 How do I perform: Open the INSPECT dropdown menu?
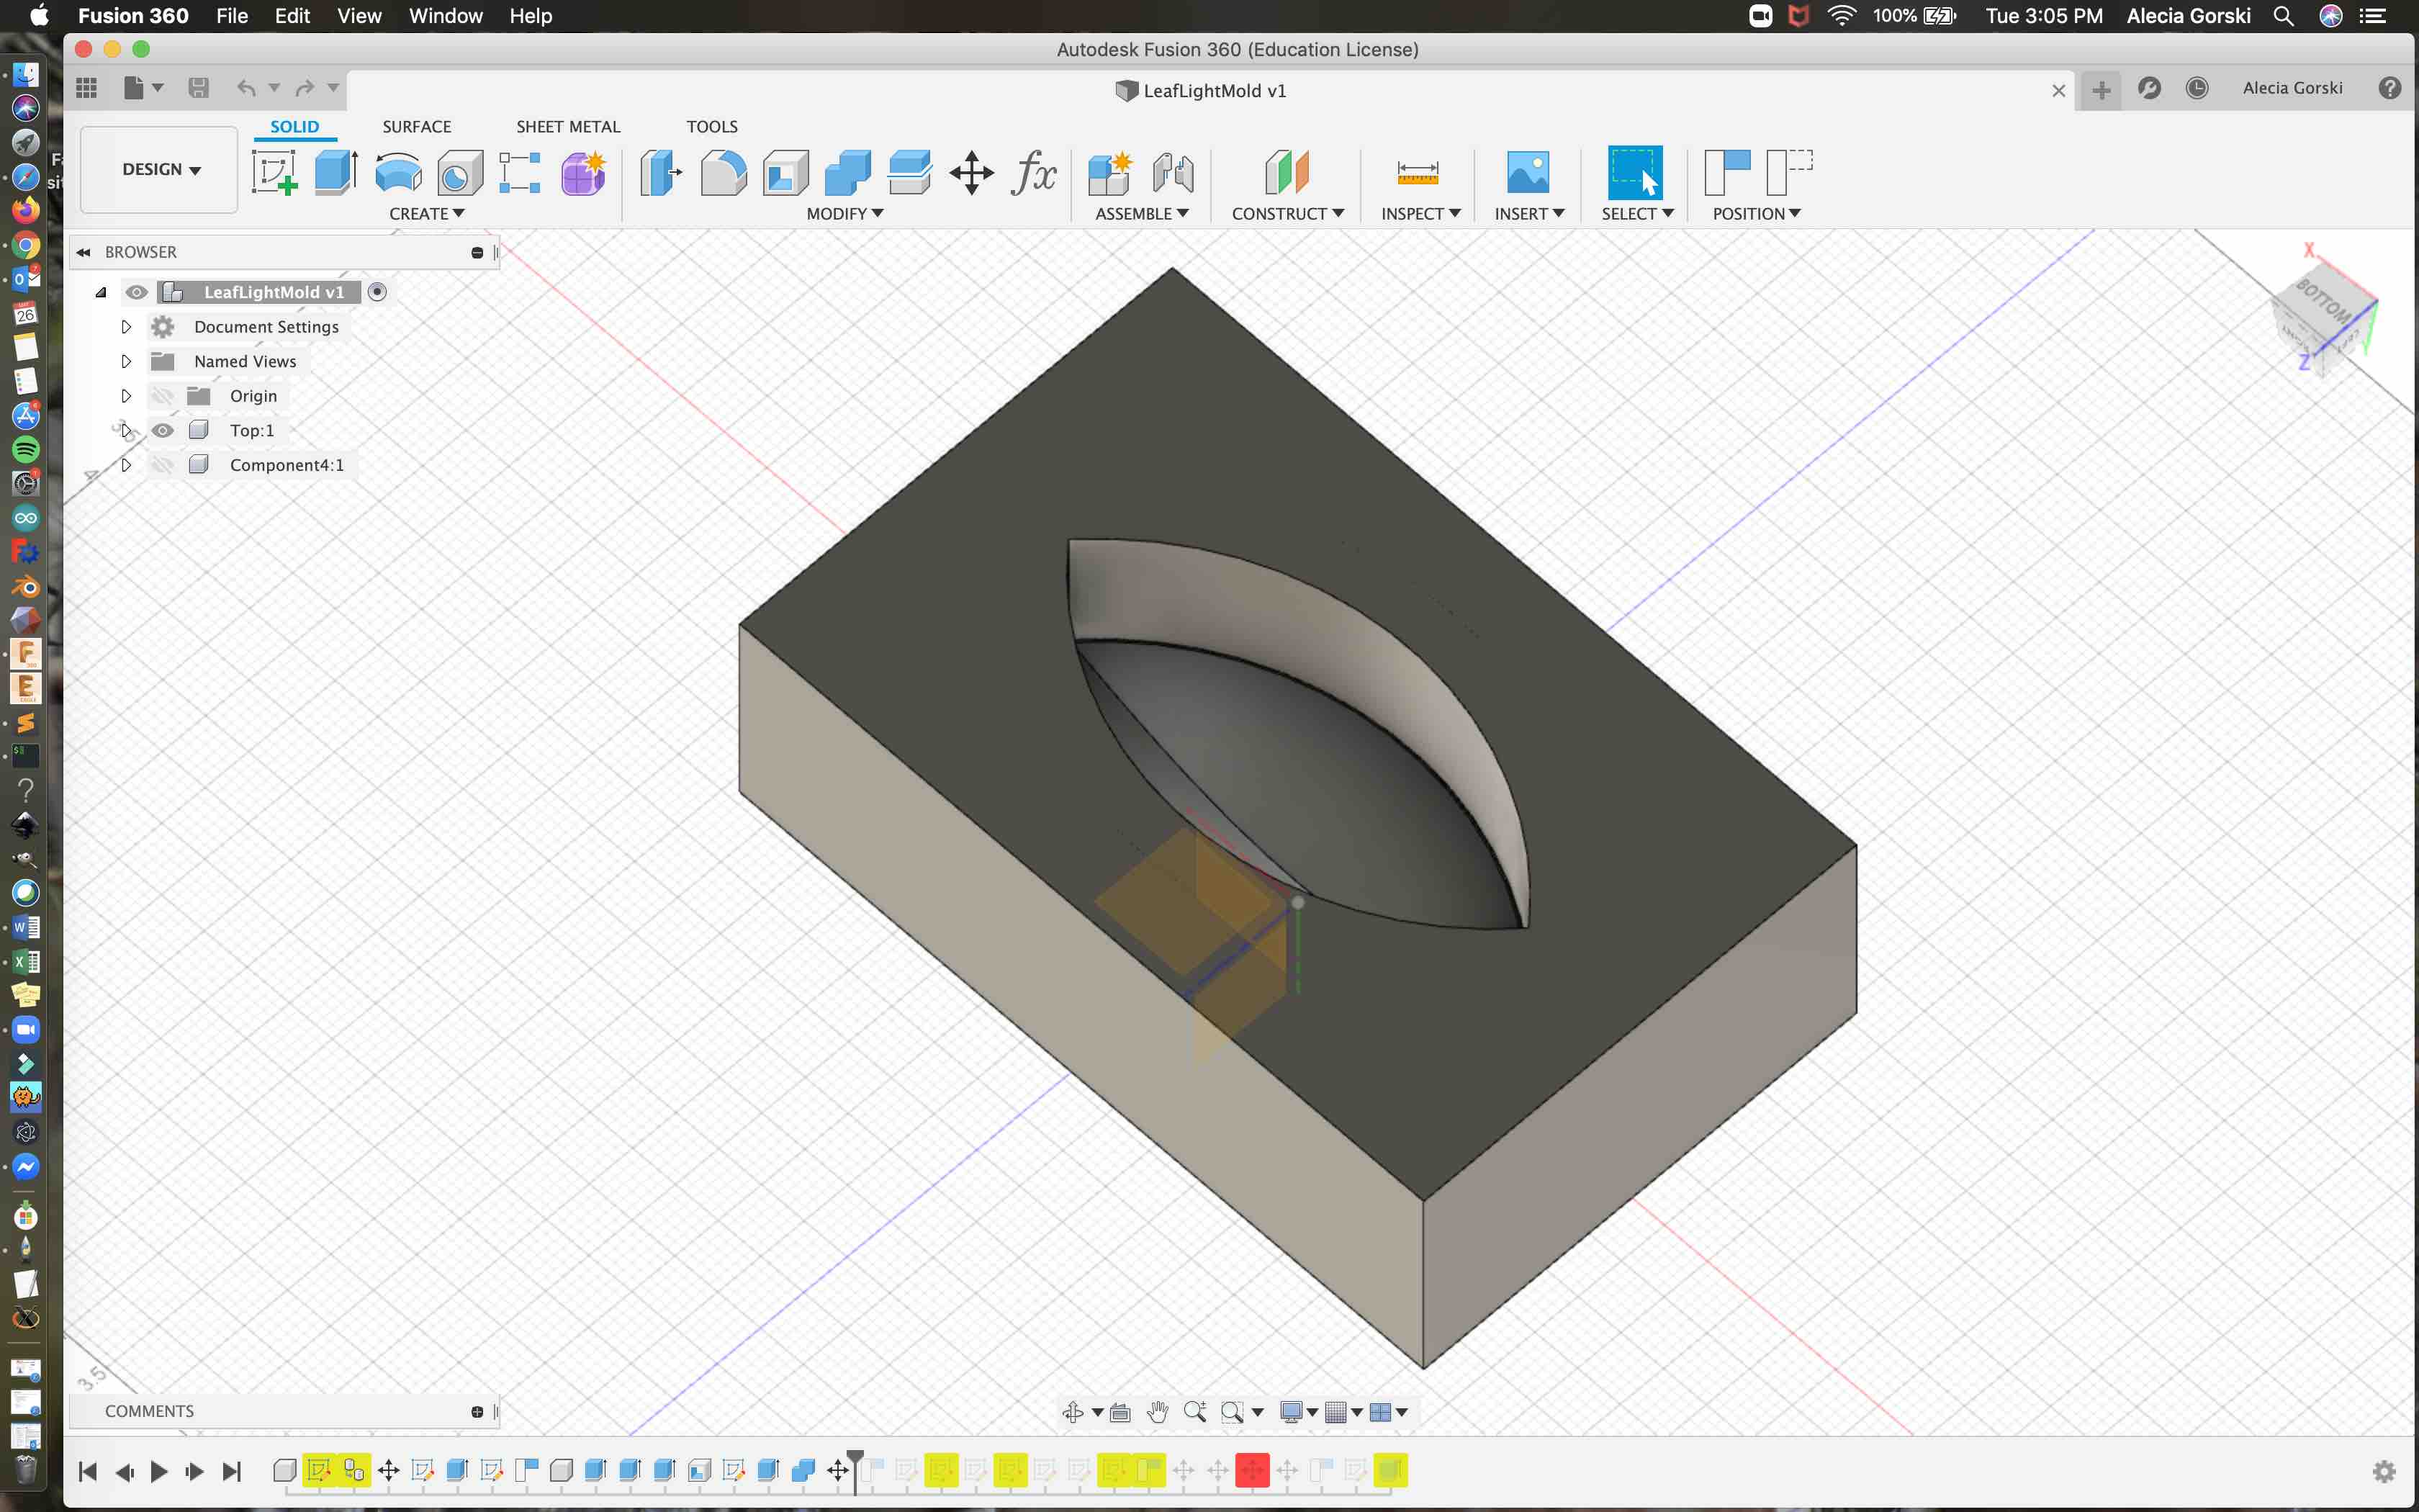[1420, 213]
